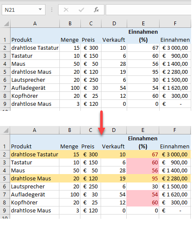Click 'drahtlose Tastatur' cell in top sheet
This screenshot has height=228, width=192.
click(35, 48)
